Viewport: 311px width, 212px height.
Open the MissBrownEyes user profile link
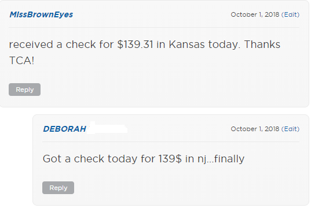(41, 14)
